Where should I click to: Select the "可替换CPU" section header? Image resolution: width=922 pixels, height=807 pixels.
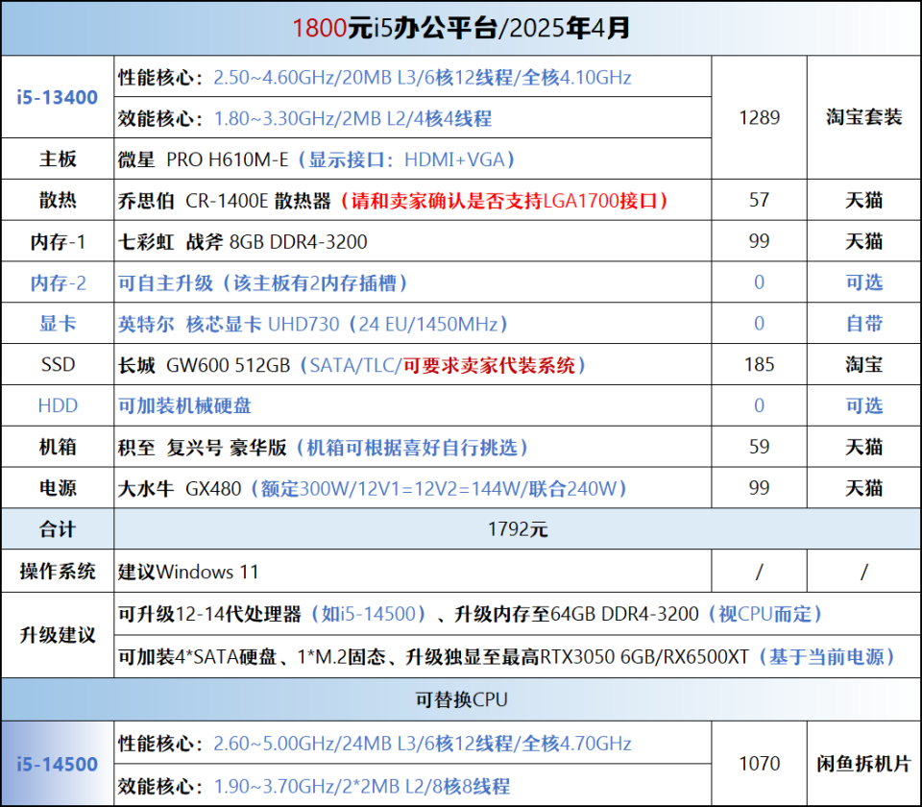(x=461, y=700)
